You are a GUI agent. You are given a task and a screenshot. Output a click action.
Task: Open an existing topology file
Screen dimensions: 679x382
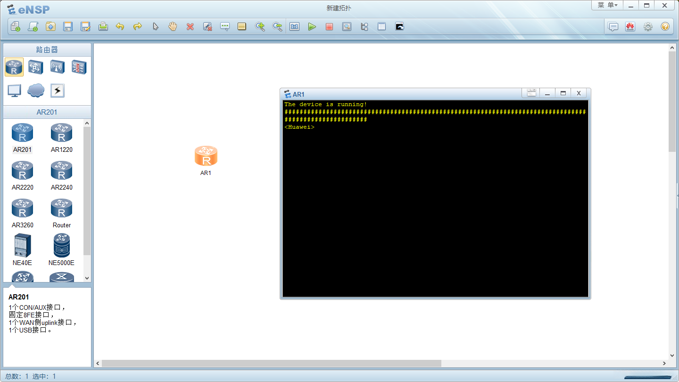[50, 26]
